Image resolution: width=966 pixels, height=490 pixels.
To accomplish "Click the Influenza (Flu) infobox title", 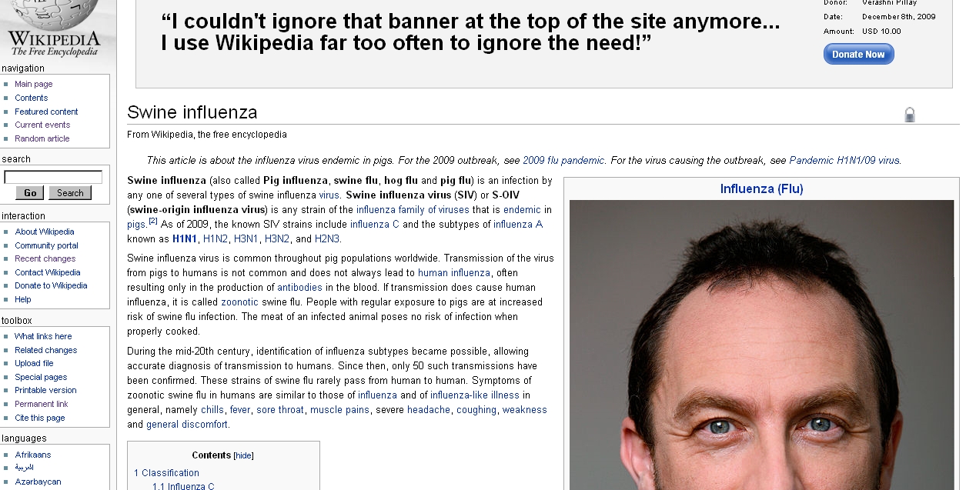I will click(x=761, y=188).
